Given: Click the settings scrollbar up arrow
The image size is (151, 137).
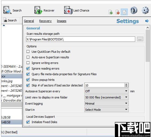Looking at the screenshot, I should 148,28.
